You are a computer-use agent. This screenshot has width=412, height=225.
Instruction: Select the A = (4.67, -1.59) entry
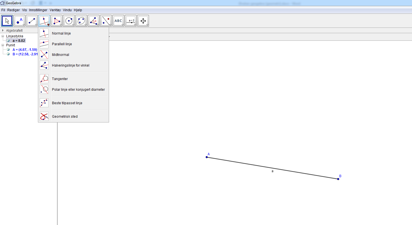point(25,49)
